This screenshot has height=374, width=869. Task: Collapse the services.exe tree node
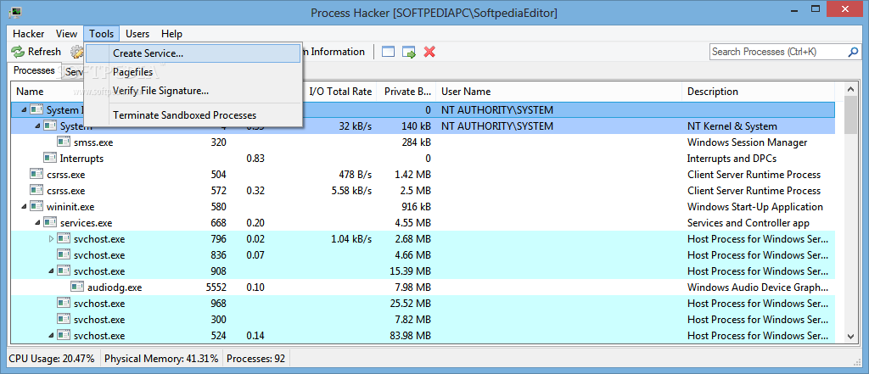coord(38,223)
